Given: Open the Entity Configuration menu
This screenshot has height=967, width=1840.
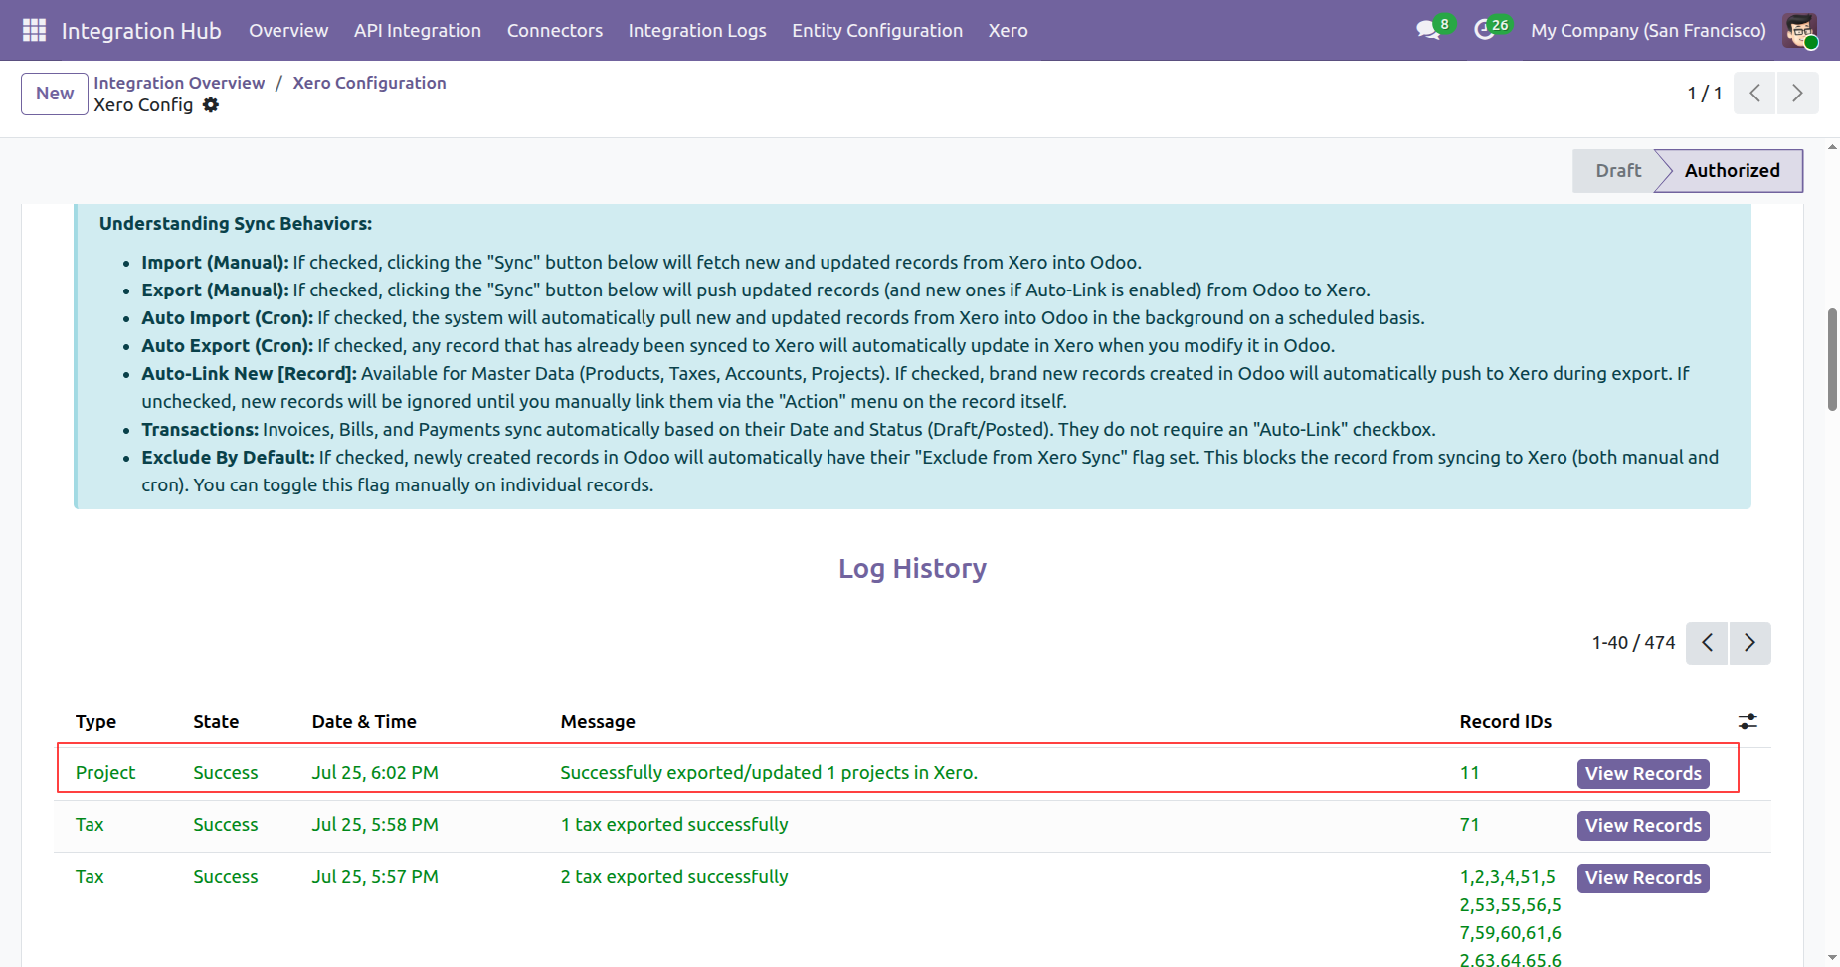Looking at the screenshot, I should (877, 30).
